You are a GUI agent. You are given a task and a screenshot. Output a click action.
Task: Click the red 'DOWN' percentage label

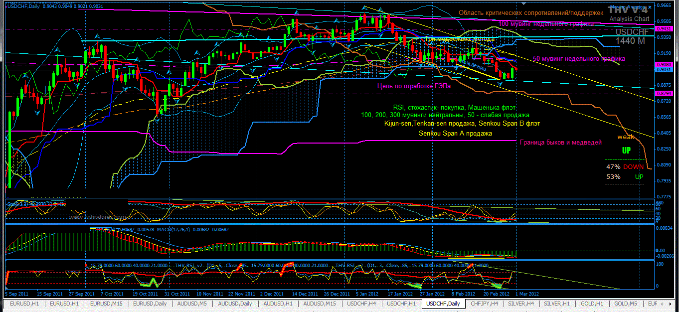pos(633,167)
